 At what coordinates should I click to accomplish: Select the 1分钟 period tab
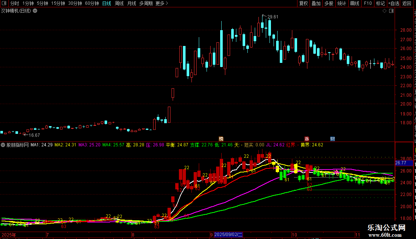28,3
